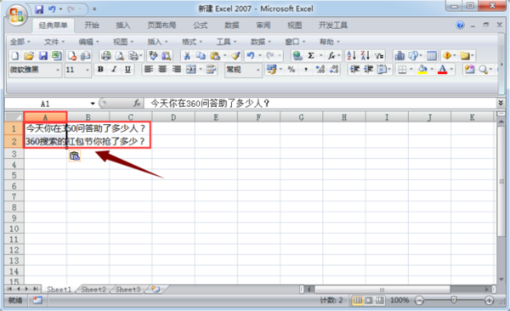Click the zoom slider handle
510x311 pixels.
(x=454, y=300)
